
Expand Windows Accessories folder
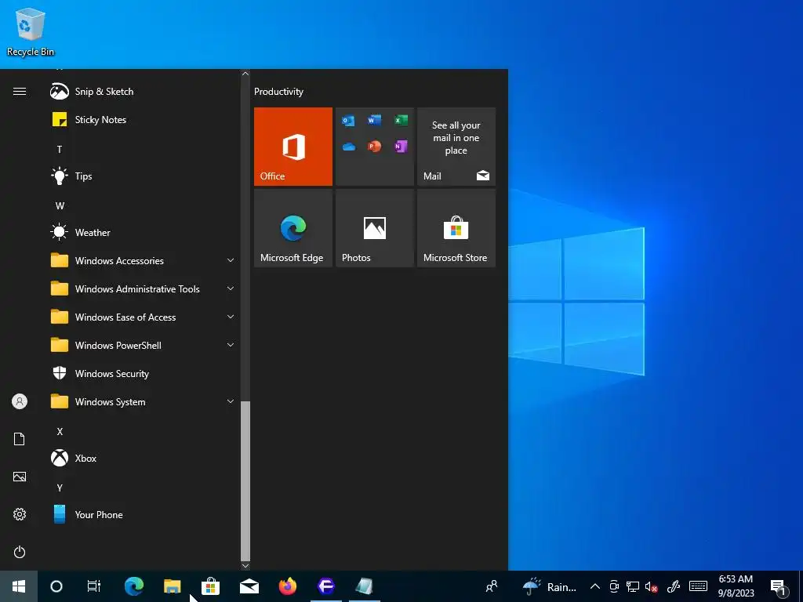pos(144,260)
